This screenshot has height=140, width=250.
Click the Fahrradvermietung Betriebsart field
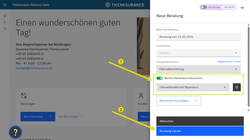tap(199, 69)
